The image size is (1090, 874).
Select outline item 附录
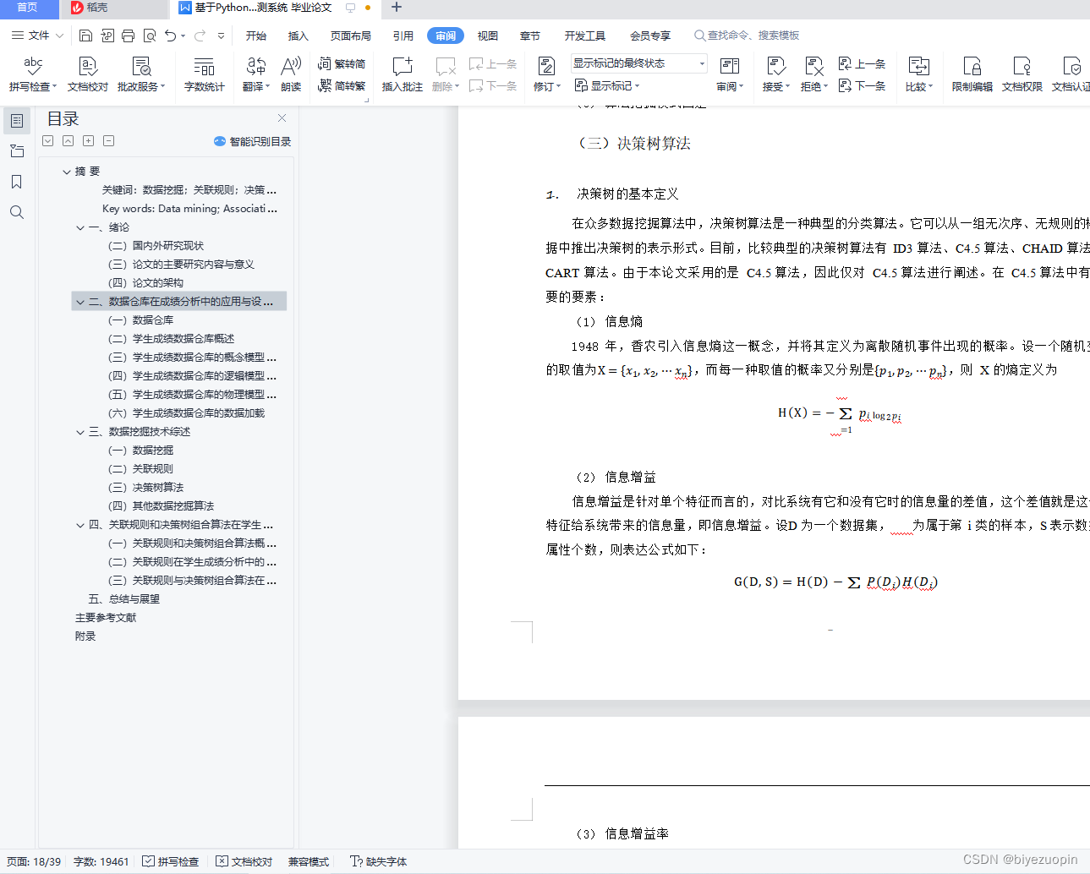tap(85, 636)
